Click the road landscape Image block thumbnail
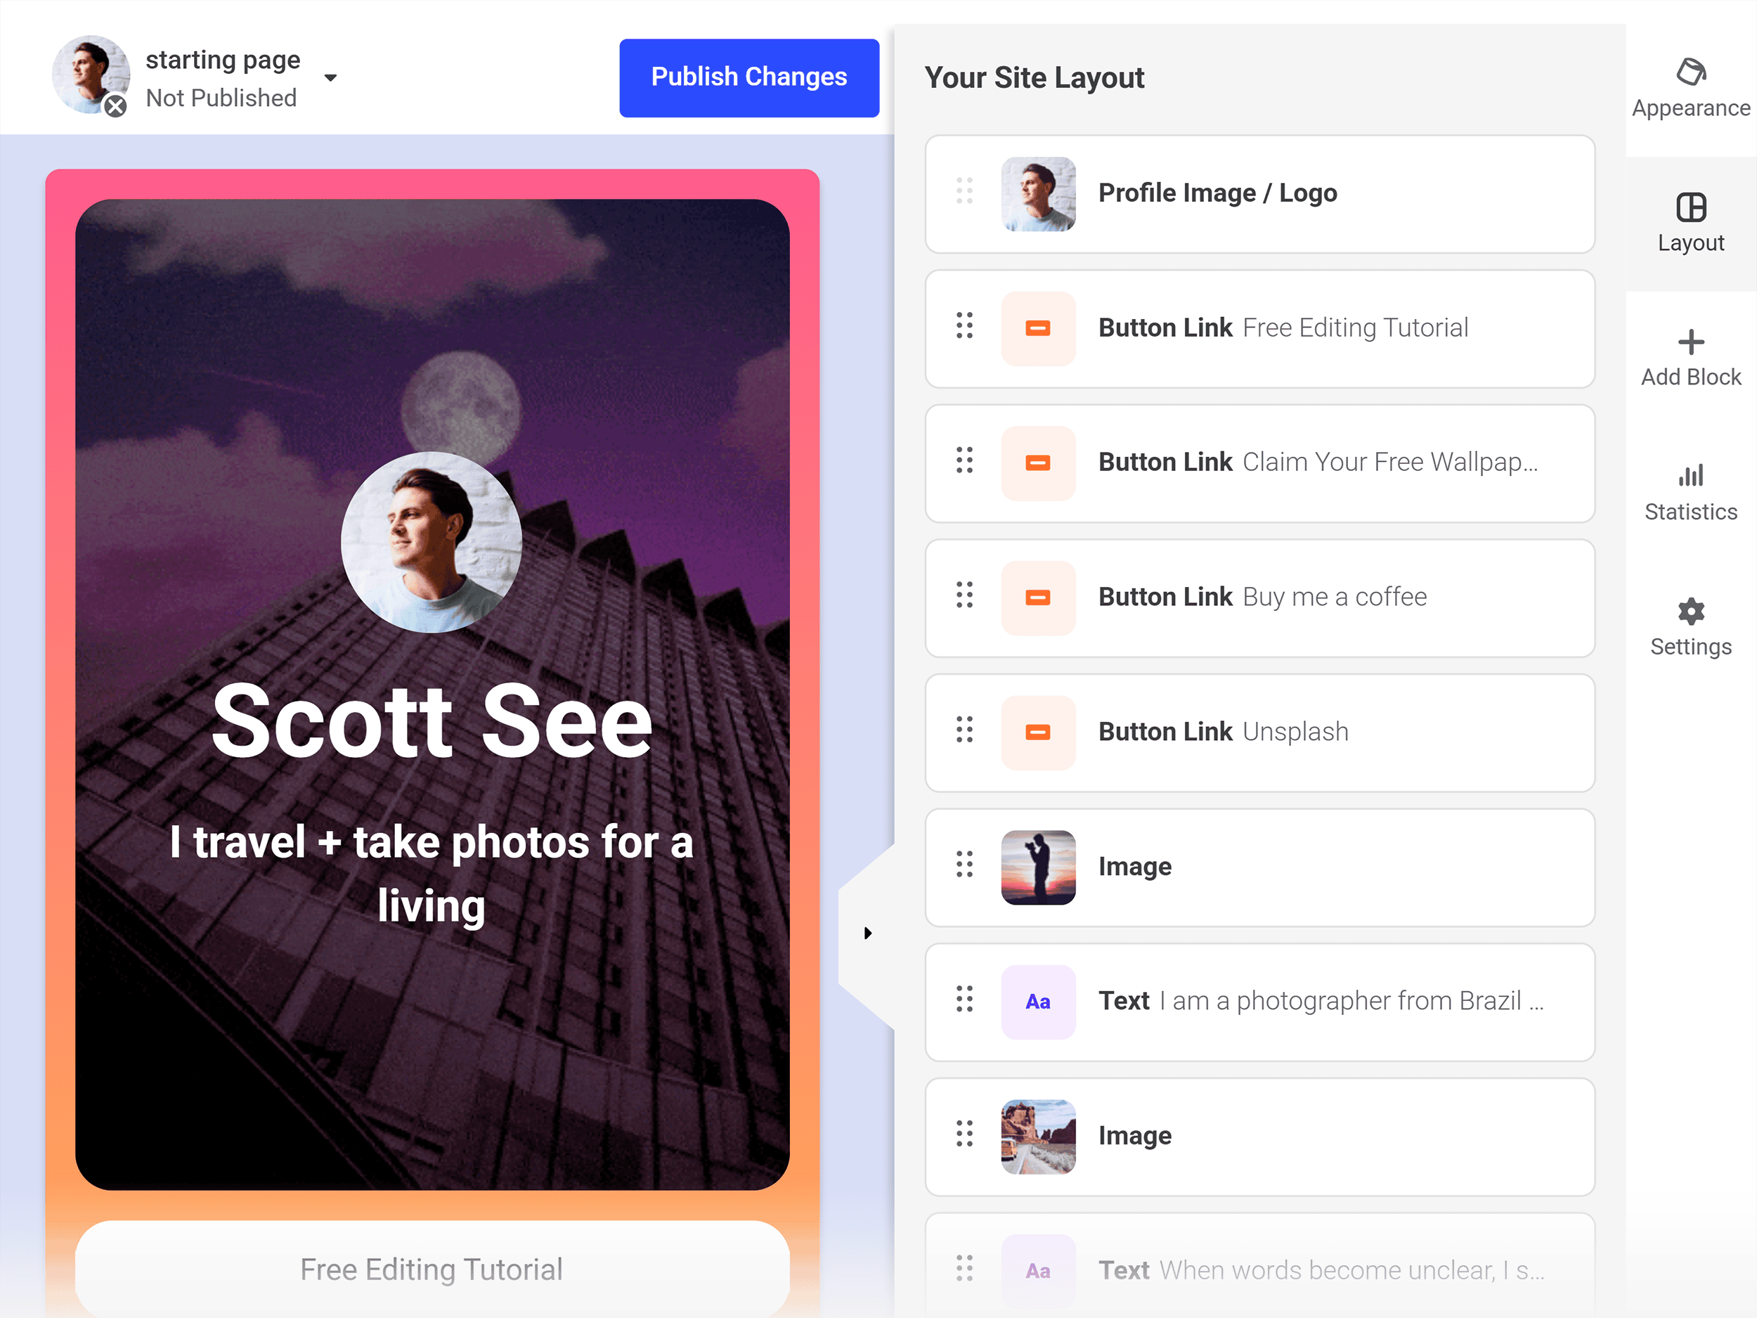This screenshot has width=1757, height=1318. pyautogui.click(x=1037, y=1136)
